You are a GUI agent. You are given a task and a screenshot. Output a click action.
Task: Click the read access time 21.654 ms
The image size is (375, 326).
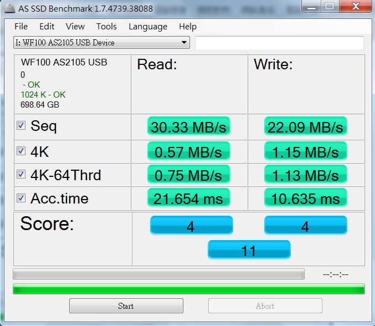189,198
